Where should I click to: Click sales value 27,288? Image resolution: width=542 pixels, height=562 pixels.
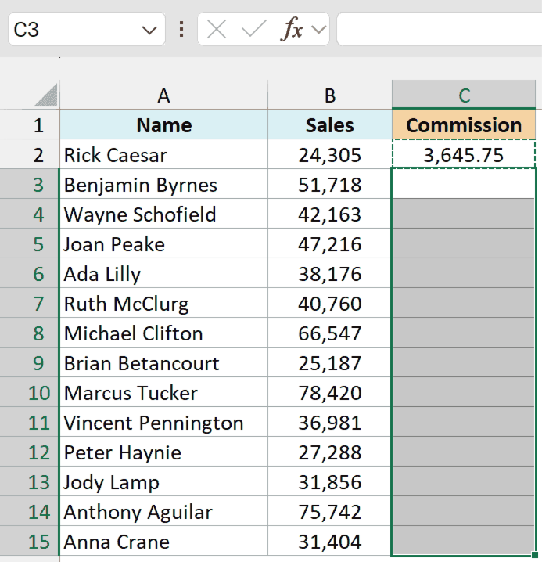click(x=330, y=452)
